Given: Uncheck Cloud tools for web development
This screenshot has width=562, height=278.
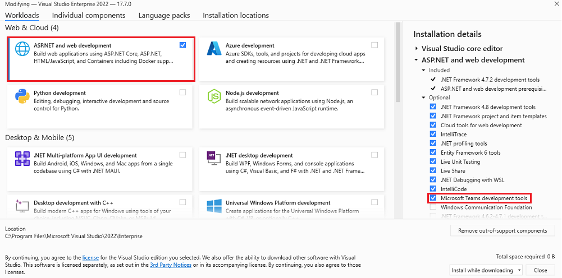Looking at the screenshot, I should [x=433, y=125].
